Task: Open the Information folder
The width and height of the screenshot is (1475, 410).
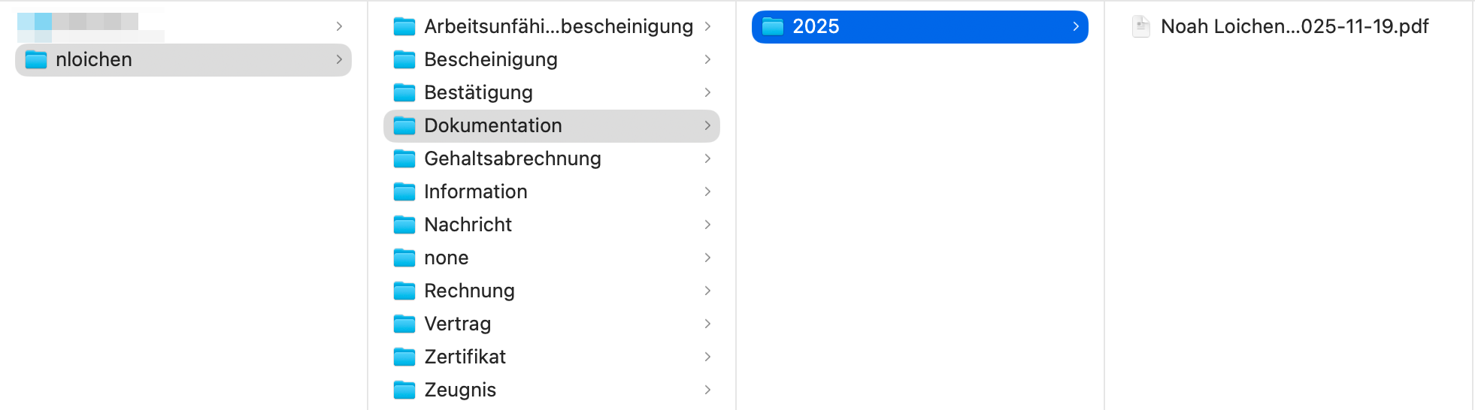Action: click(x=475, y=191)
